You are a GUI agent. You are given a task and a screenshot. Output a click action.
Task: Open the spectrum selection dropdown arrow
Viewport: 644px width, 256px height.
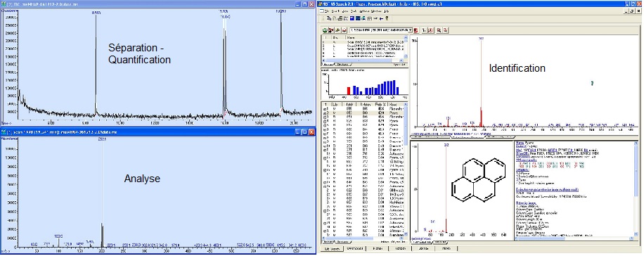pos(410,30)
